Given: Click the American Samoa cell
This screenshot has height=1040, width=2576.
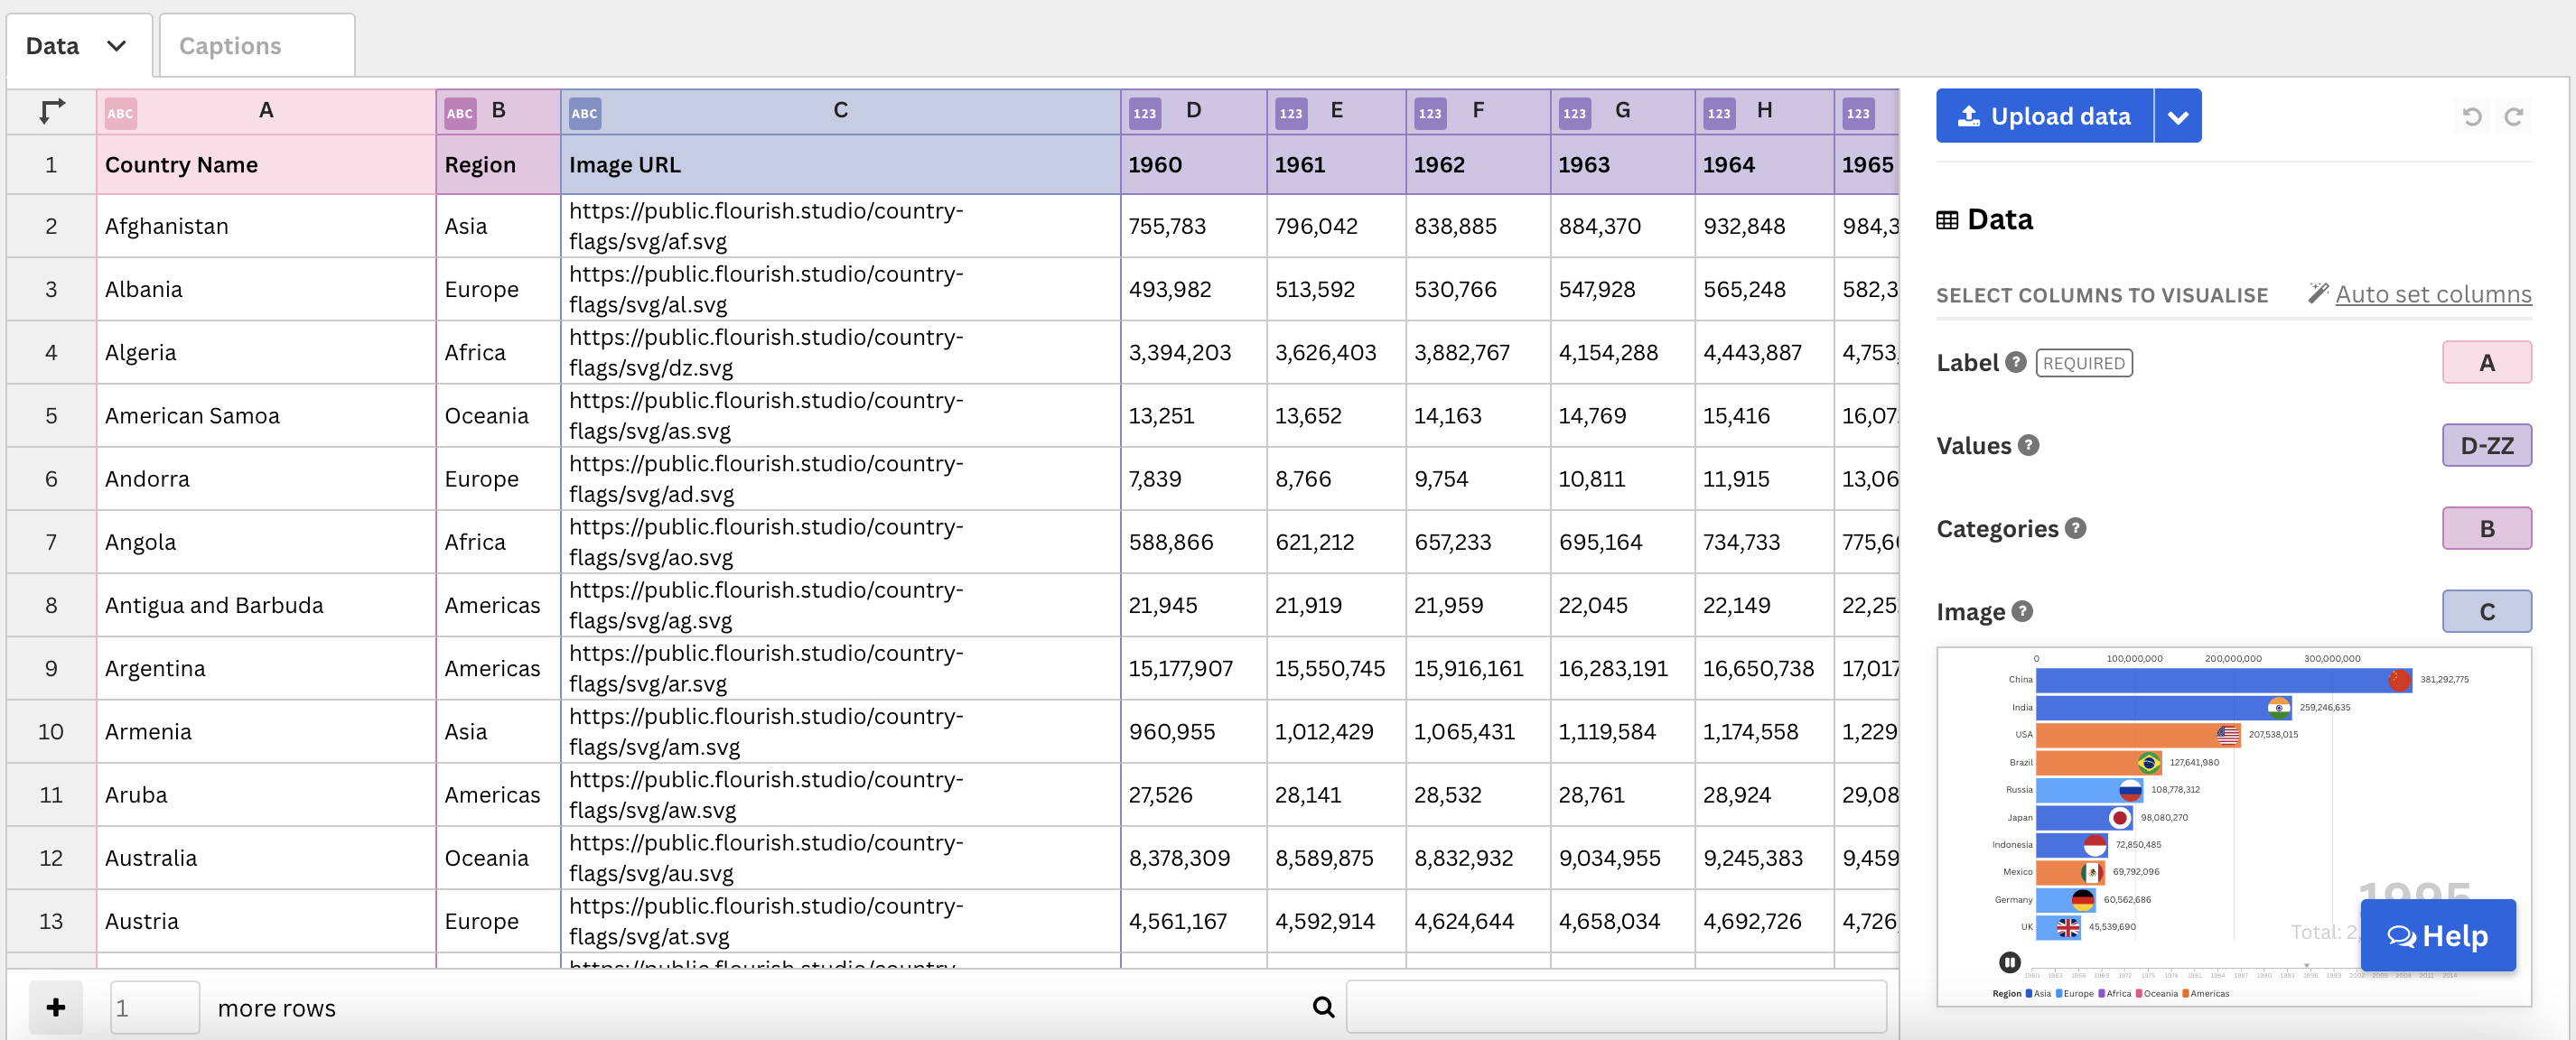Looking at the screenshot, I should (266, 415).
